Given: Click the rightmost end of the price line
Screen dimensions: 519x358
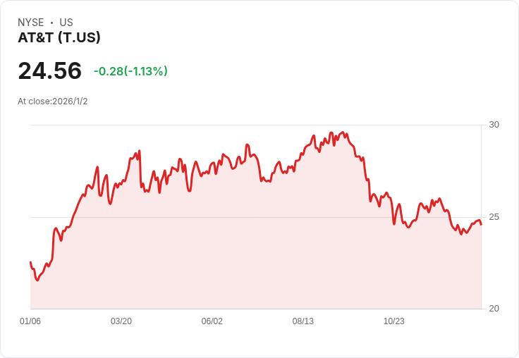Looking at the screenshot, I should point(481,224).
